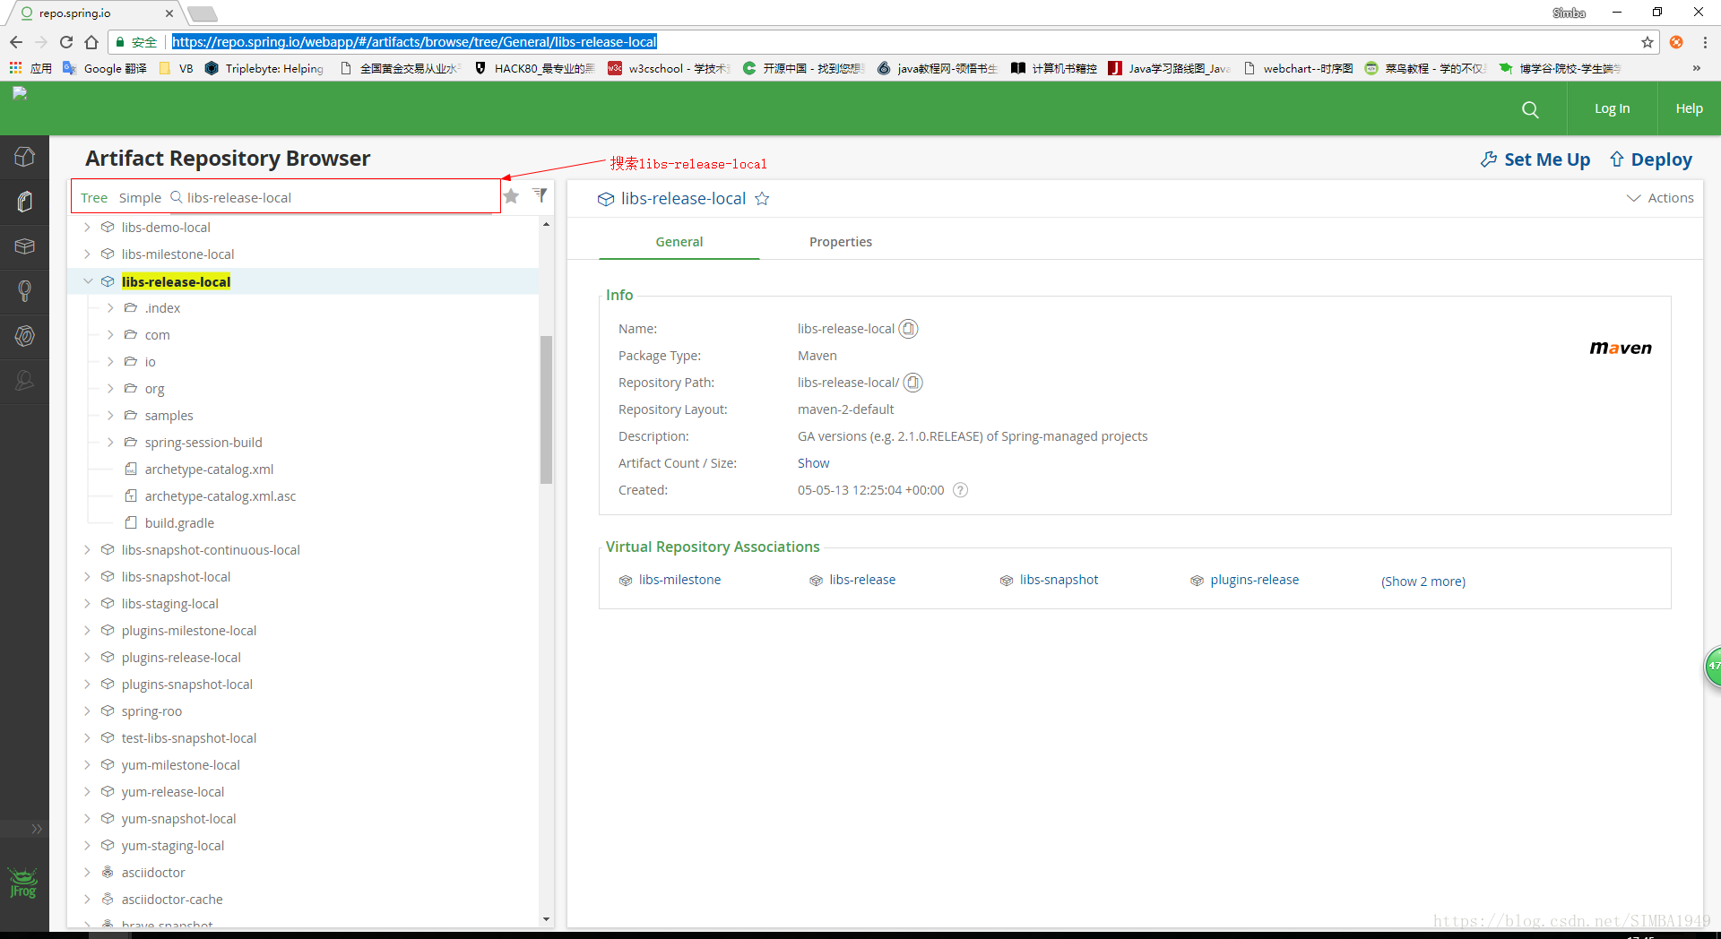1721x939 pixels.
Task: Click the tree scrollbar down arrow
Action: click(x=546, y=919)
